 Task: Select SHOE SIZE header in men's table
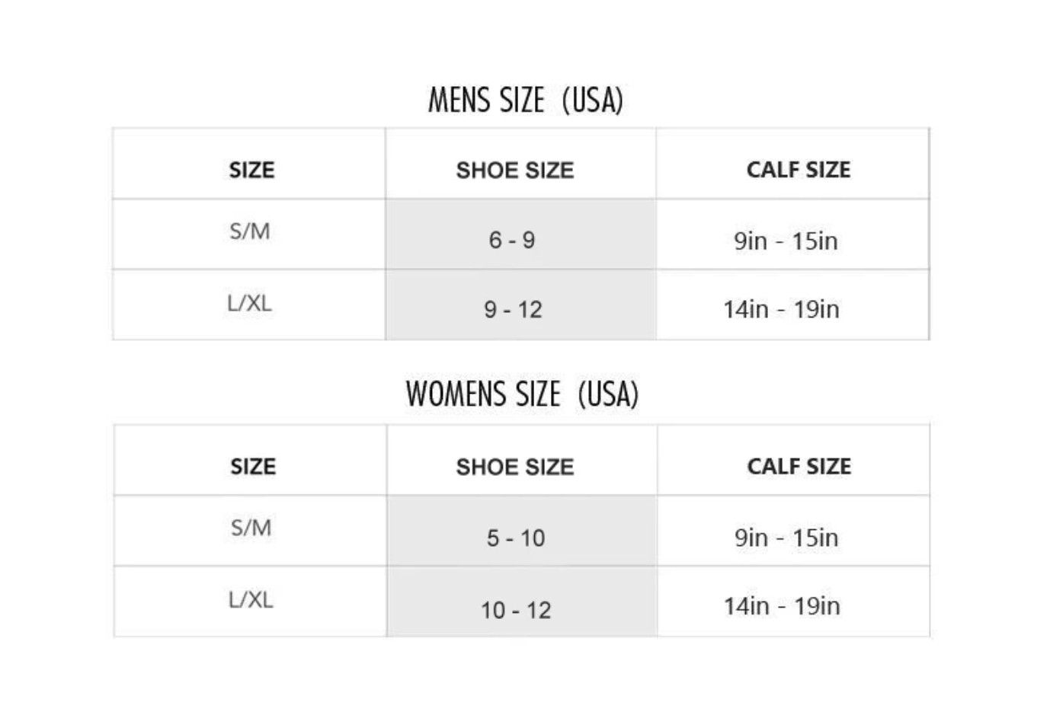[x=515, y=170]
